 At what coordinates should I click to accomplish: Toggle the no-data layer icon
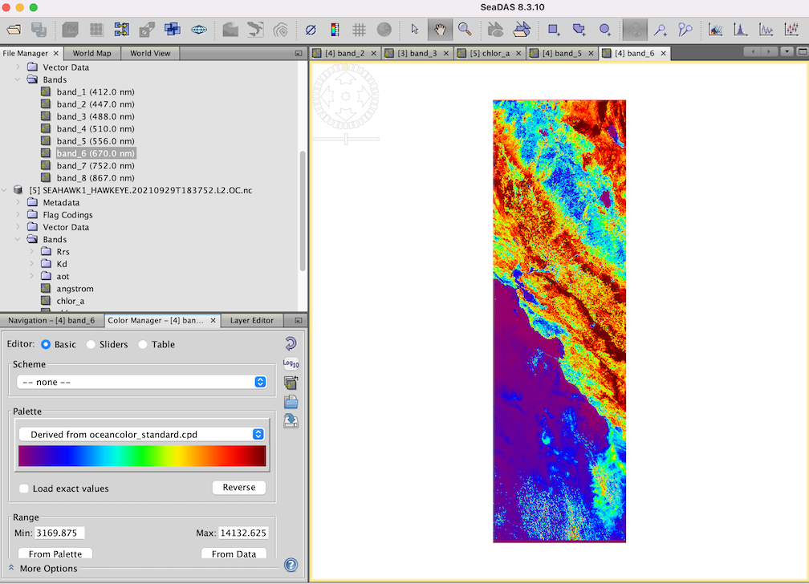click(x=311, y=30)
